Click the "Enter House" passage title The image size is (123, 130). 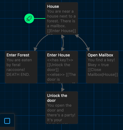pyautogui.click(x=58, y=55)
